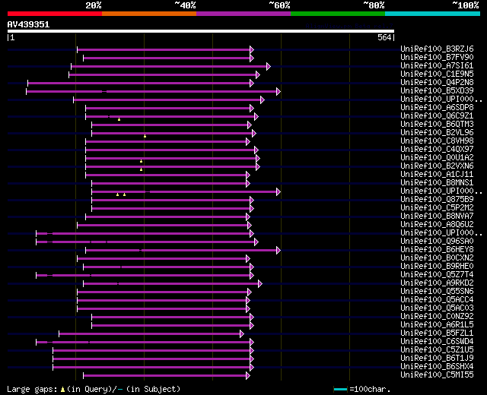
Task: Click the query end position 564
Action: (384, 37)
